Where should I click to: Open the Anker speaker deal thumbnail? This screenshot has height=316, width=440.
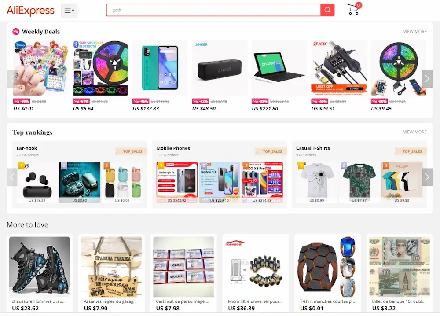(220, 68)
